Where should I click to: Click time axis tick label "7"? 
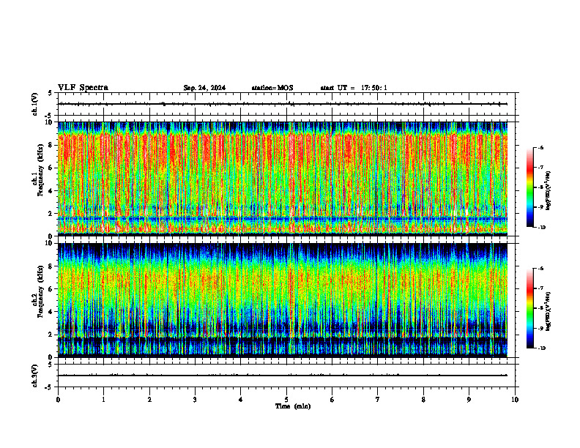pyautogui.click(x=378, y=400)
